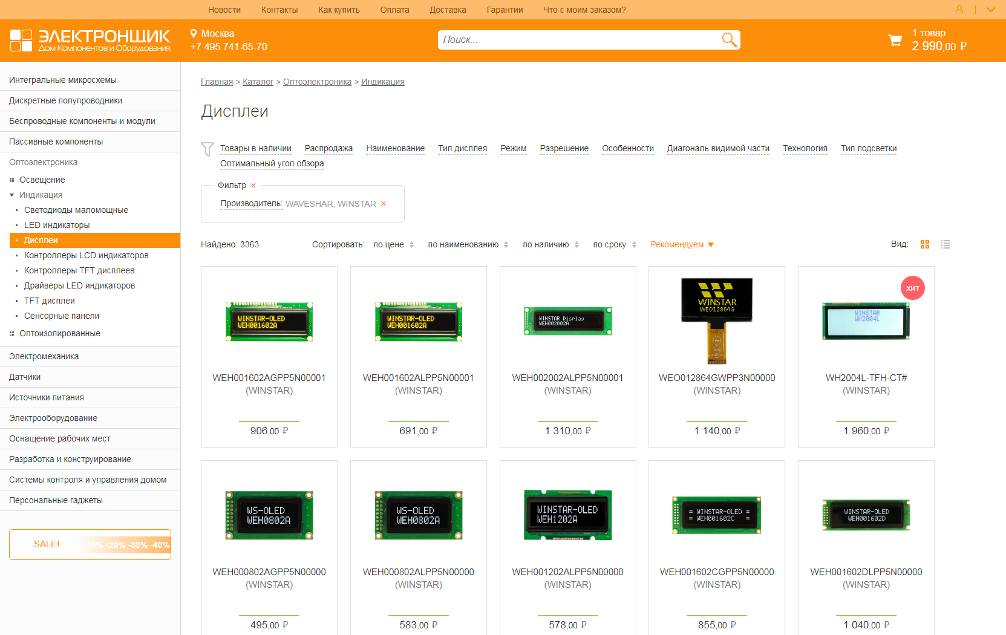Screen dimensions: 1006x635
Task: Click the cart total 2 990,00 ₽
Action: pyautogui.click(x=939, y=47)
